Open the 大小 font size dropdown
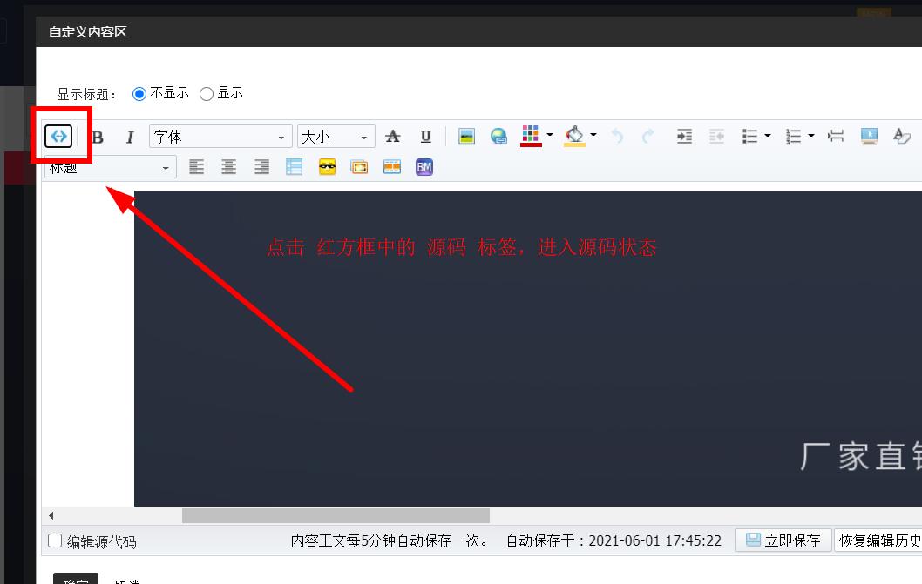Image resolution: width=922 pixels, height=584 pixels. pos(336,137)
